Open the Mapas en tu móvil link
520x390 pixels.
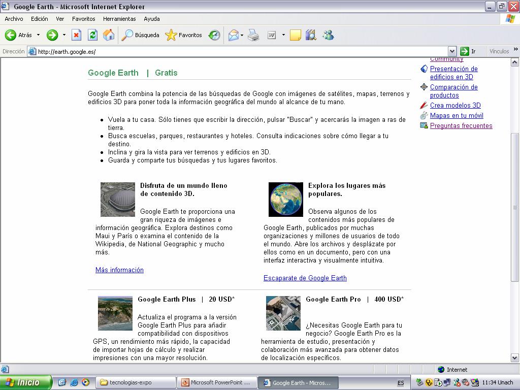pos(457,115)
